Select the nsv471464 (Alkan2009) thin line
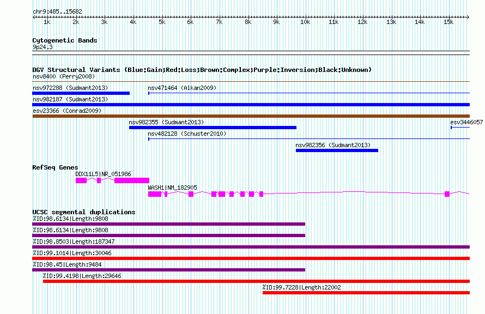Image resolution: width=485 pixels, height=314 pixels. [x=308, y=93]
